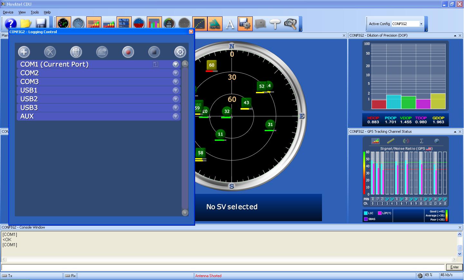464x280 pixels.
Task: Collapse the GPS Tracking Channel Status panel arrow
Action: tap(455, 132)
